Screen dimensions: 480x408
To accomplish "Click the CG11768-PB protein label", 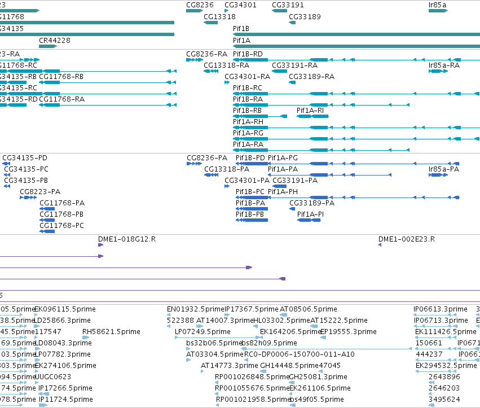I will 61,214.
